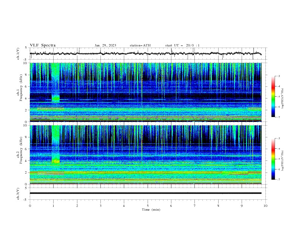This screenshot has height=231, width=299.
Task: Click the "-3" label on ch.1 color bar
Action: pyautogui.click(x=278, y=76)
